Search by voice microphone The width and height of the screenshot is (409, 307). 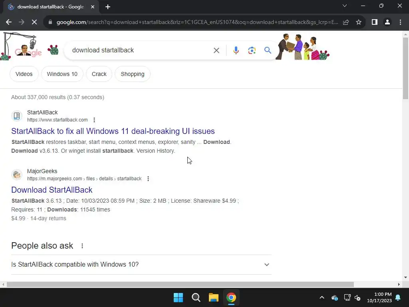pyautogui.click(x=236, y=50)
